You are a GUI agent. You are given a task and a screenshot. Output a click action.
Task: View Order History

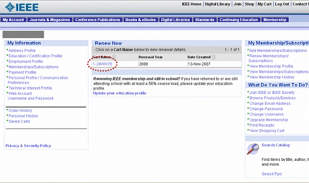click(x=20, y=110)
